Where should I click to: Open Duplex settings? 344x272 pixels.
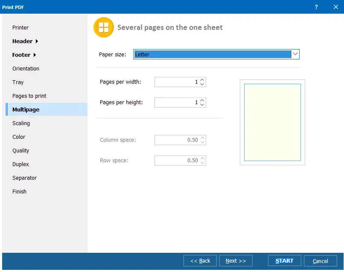click(x=20, y=164)
